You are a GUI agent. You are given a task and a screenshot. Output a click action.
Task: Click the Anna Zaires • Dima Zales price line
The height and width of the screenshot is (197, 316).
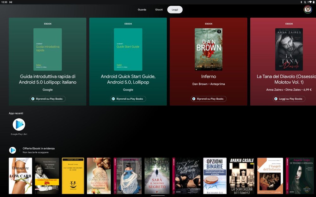(x=289, y=90)
